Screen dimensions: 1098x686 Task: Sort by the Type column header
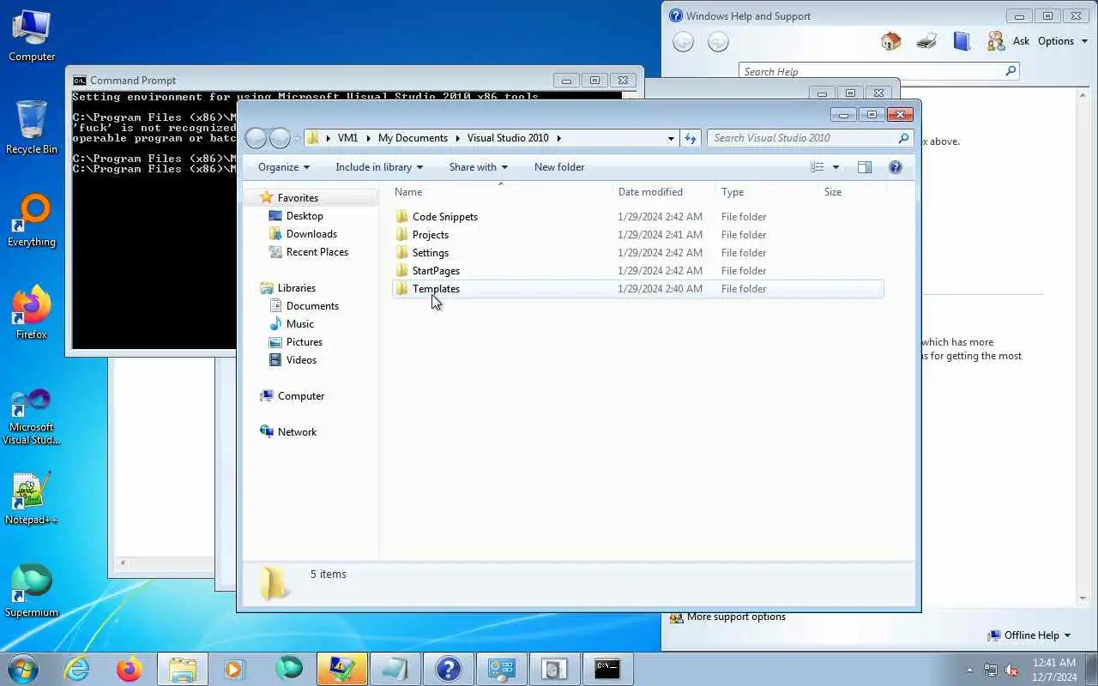767,192
